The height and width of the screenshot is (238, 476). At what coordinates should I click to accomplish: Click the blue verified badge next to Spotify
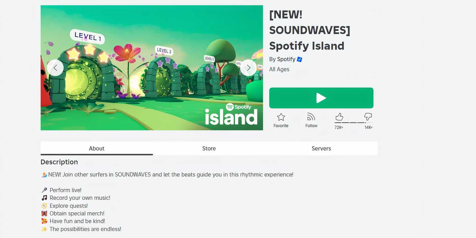[299, 59]
